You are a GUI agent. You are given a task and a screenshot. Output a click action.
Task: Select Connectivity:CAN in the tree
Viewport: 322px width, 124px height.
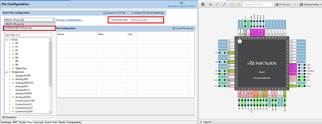[x=25, y=101]
